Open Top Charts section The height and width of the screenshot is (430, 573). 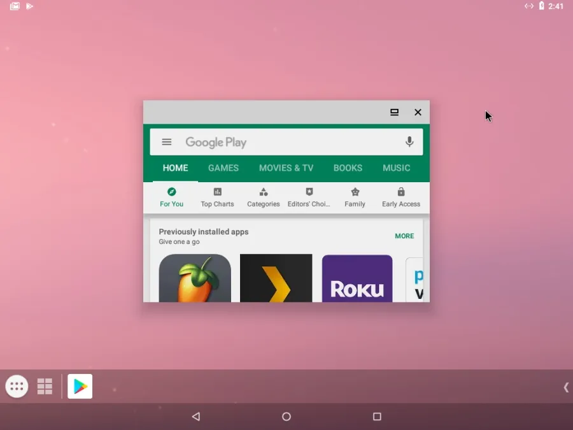click(218, 197)
